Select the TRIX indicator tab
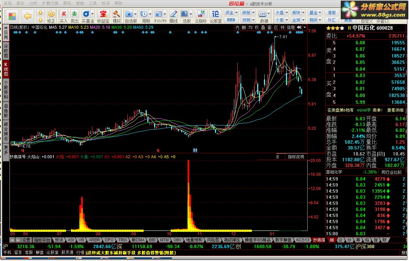 coord(123,240)
